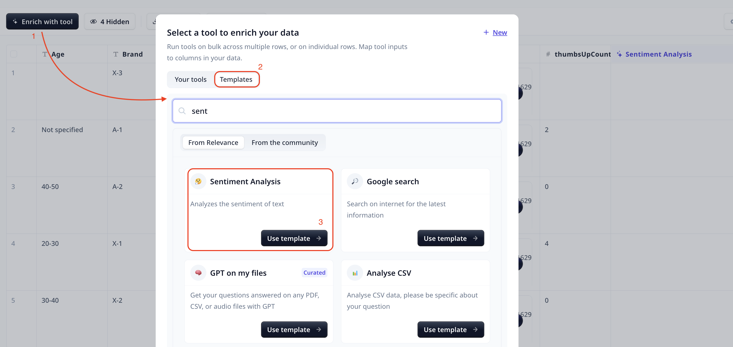Click the Sentiment Analysis thinking-face emoji icon
The image size is (733, 347).
click(x=198, y=181)
